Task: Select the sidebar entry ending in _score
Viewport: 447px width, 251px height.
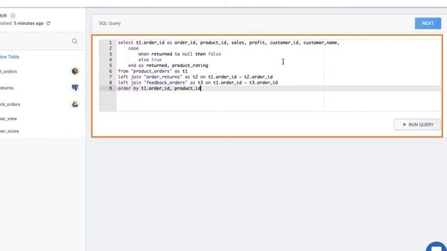Action: coord(9,131)
